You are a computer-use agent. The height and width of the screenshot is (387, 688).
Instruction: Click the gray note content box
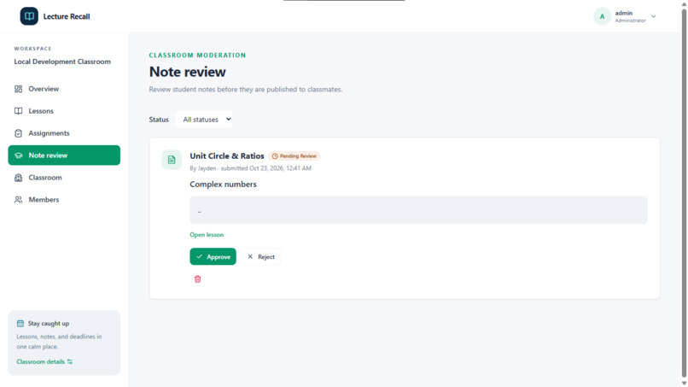coord(418,210)
